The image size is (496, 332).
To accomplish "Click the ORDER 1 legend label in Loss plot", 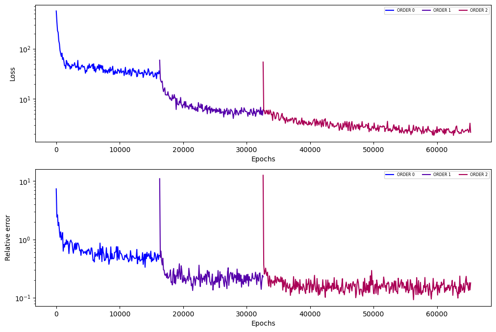I will click(442, 10).
